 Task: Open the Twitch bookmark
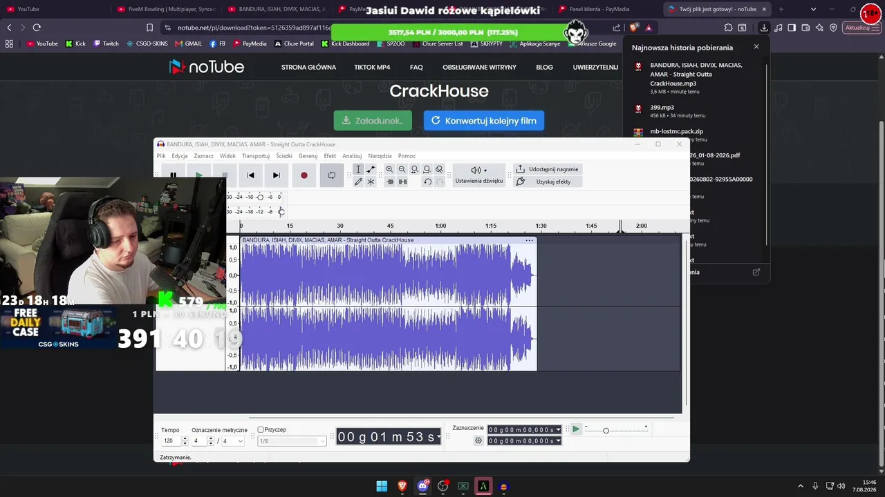click(106, 43)
